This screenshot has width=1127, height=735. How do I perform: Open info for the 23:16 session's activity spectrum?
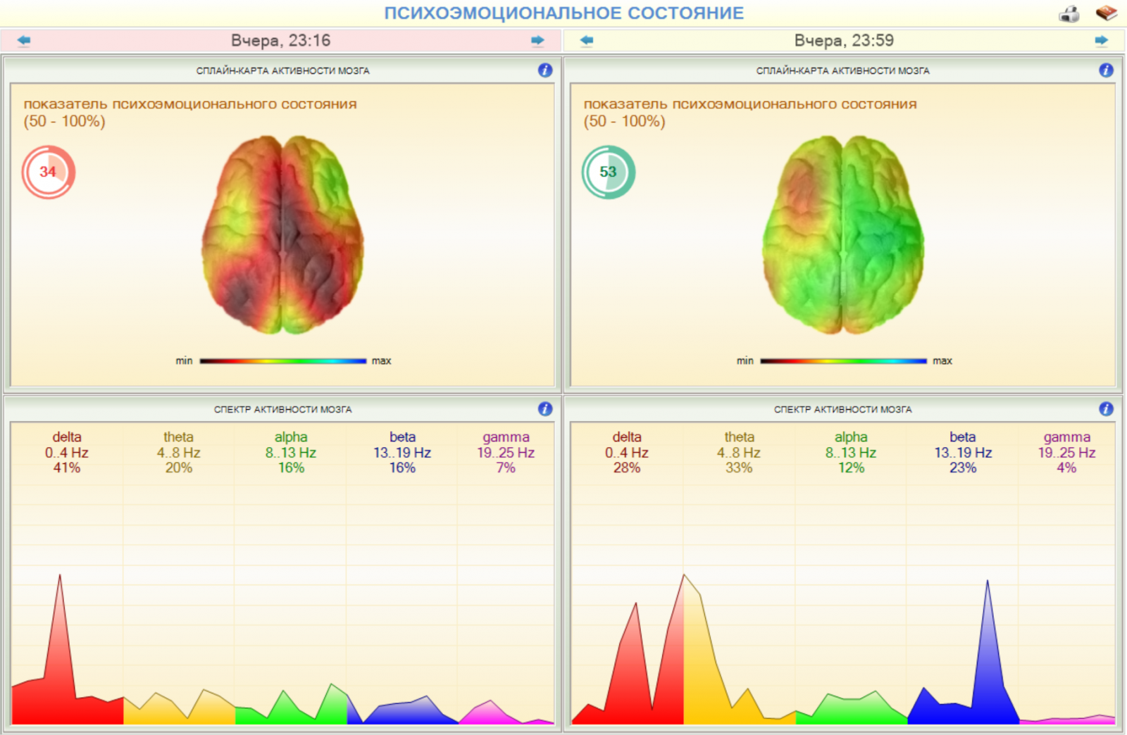545,409
